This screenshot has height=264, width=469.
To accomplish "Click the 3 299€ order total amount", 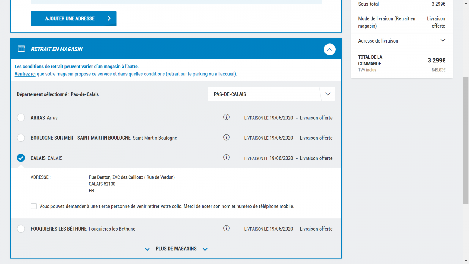I will click(436, 60).
